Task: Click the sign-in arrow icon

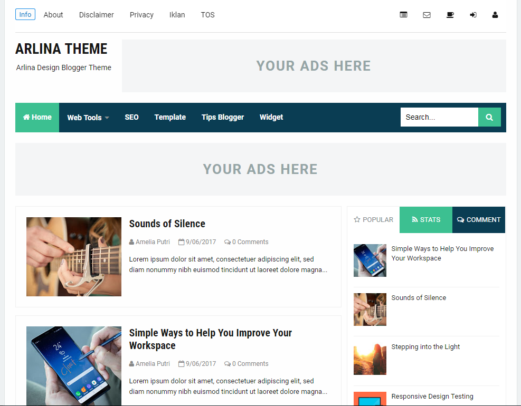Action: click(x=473, y=15)
